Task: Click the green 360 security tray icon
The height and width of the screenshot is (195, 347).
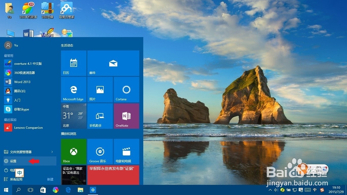Action: pos(282,190)
